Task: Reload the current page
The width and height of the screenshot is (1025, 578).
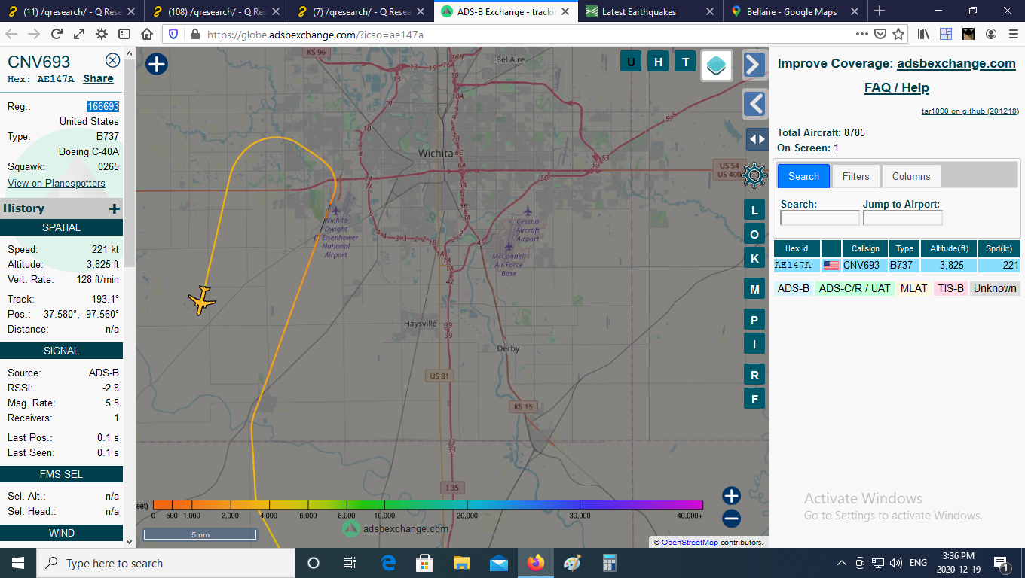Action: [57, 34]
